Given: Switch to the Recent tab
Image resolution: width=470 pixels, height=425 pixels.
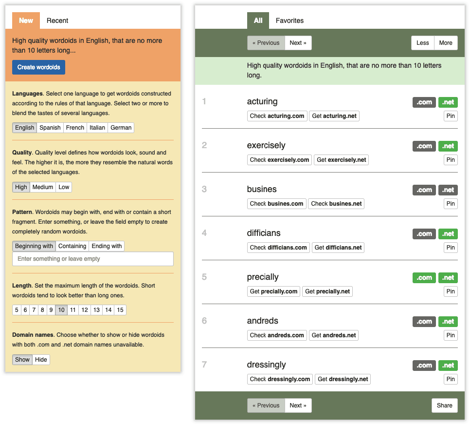Looking at the screenshot, I should (57, 20).
